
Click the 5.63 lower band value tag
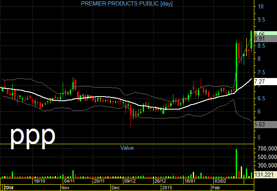point(266,125)
